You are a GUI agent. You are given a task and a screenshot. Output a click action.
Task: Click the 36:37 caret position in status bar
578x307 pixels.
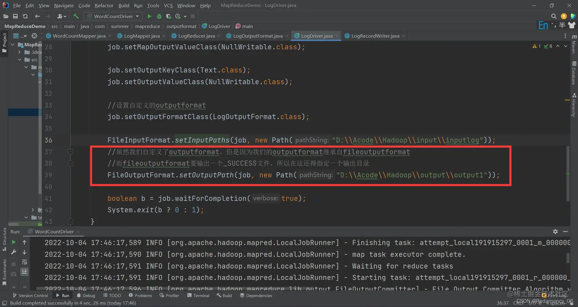click(503, 303)
